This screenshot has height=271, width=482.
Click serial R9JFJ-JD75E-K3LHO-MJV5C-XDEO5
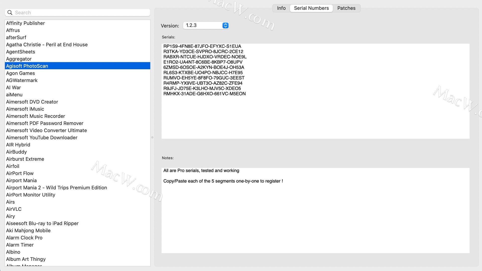tap(202, 88)
